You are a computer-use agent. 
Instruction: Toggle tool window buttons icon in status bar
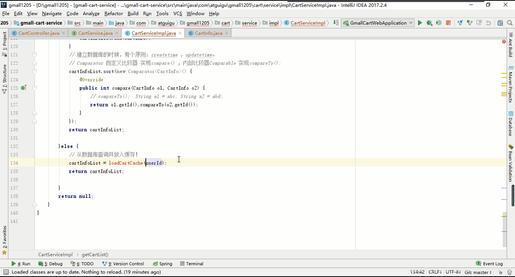pos(5,272)
